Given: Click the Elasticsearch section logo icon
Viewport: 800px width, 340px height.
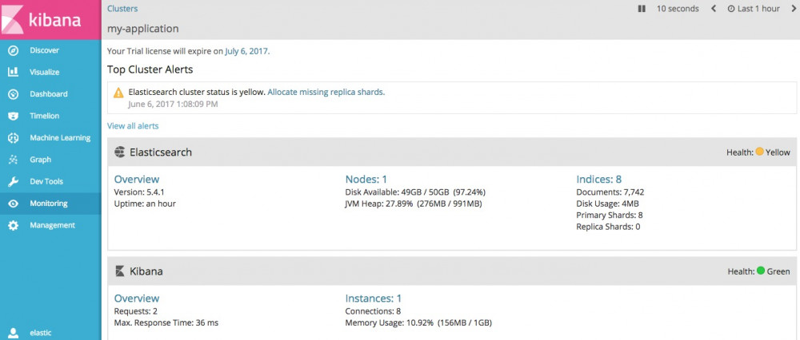Looking at the screenshot, I should point(120,152).
